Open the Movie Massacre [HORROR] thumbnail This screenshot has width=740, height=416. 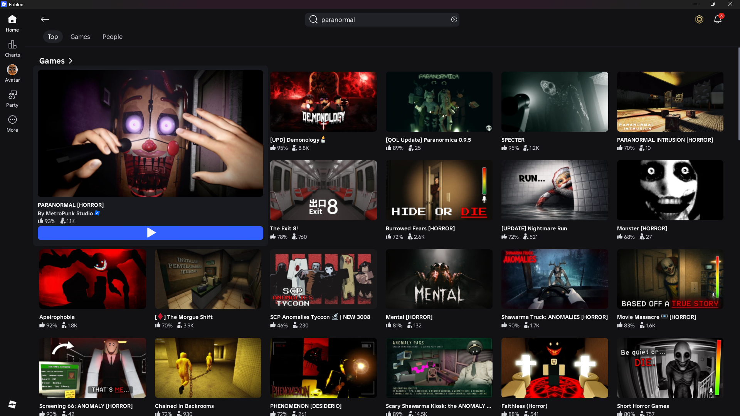point(670,279)
